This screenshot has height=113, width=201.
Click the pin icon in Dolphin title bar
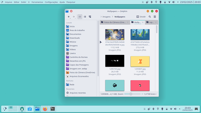click(71, 11)
